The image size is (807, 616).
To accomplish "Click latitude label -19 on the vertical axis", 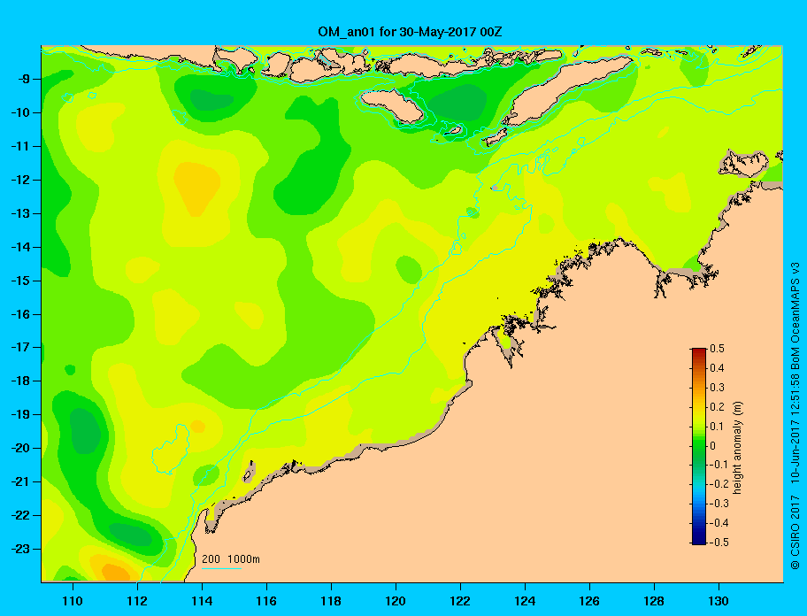I will tap(20, 414).
